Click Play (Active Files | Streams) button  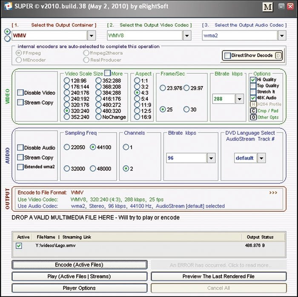(80, 277)
